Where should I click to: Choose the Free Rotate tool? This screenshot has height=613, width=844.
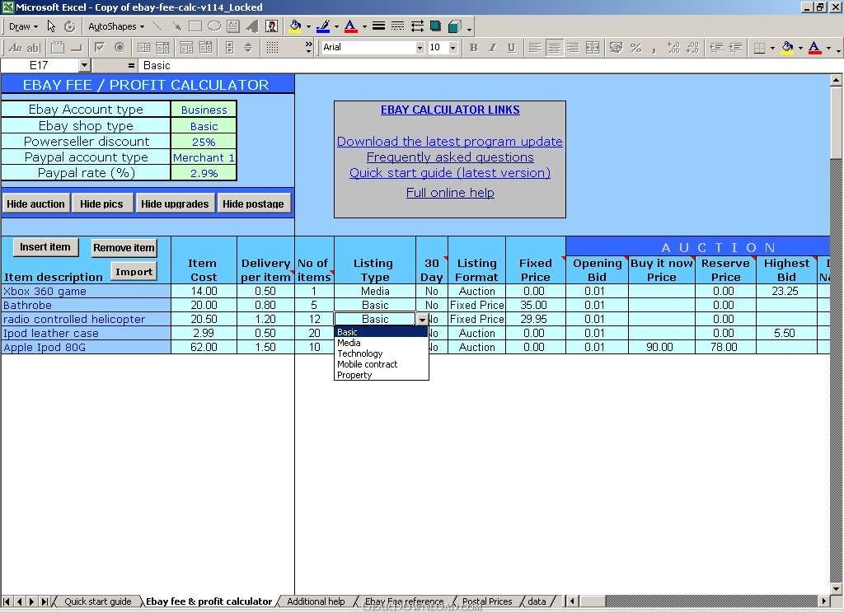[x=70, y=26]
